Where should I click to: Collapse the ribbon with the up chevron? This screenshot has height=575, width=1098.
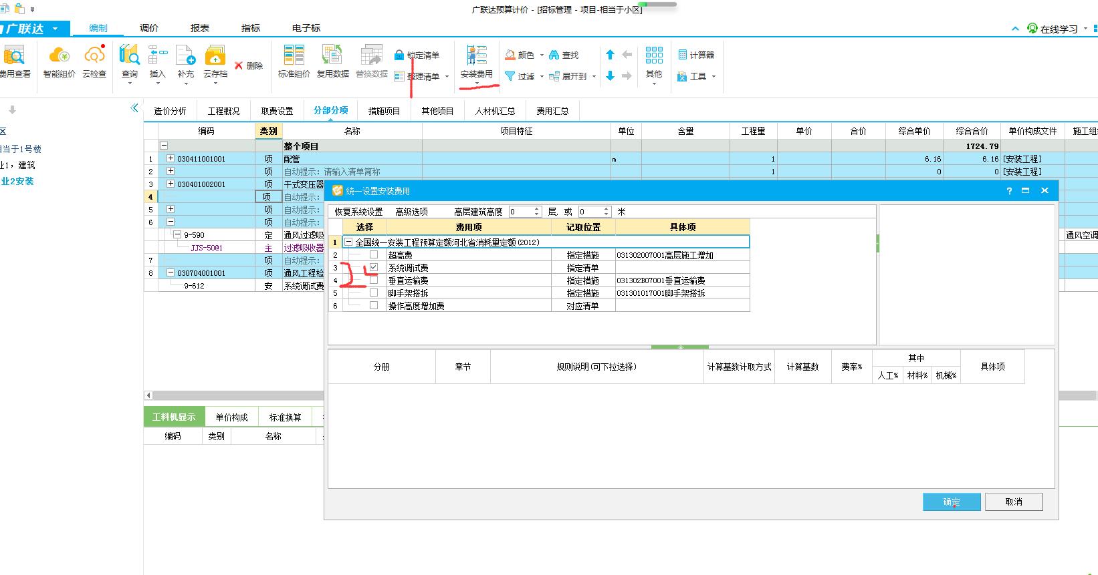coord(1015,29)
